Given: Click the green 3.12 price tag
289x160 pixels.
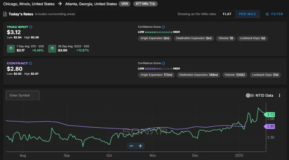Looking at the screenshot, I should pyautogui.click(x=269, y=114).
